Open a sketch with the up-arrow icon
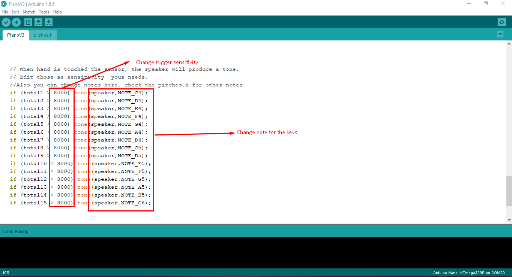Image resolution: width=512 pixels, height=277 pixels. click(x=38, y=22)
